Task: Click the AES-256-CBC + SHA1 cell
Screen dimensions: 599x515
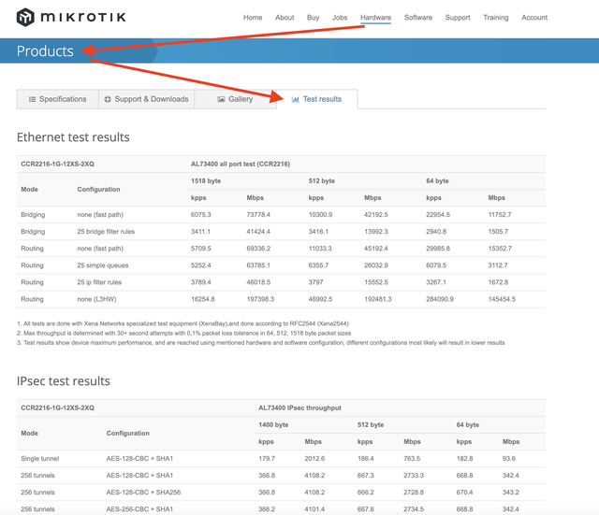Action: tap(139, 508)
